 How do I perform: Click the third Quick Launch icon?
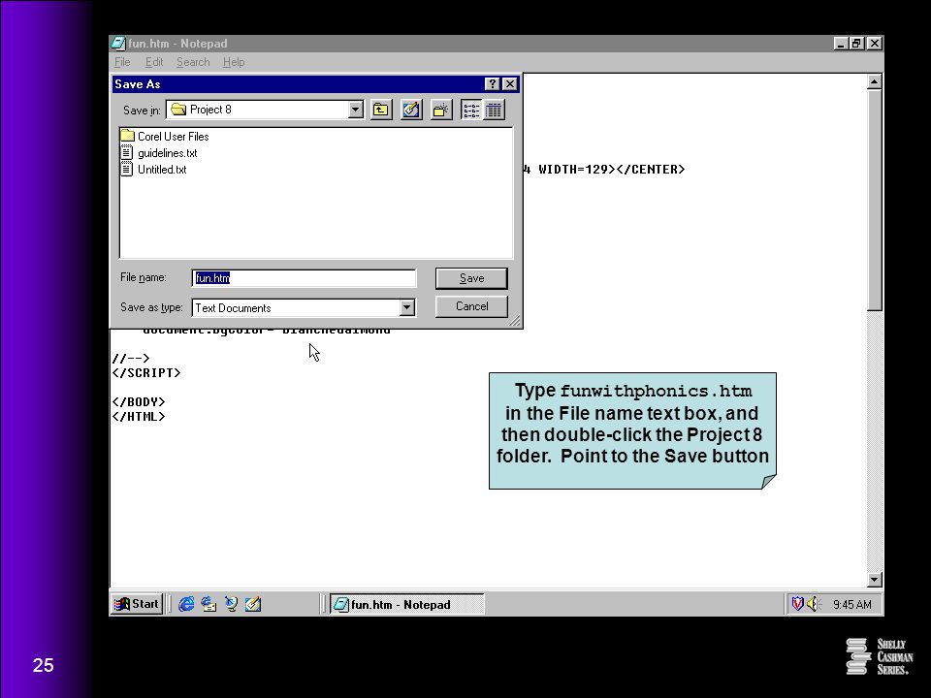pos(231,604)
